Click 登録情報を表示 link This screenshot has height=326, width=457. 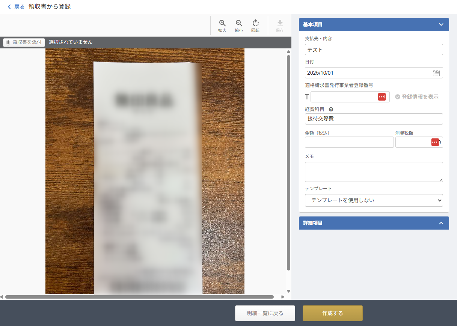[417, 97]
